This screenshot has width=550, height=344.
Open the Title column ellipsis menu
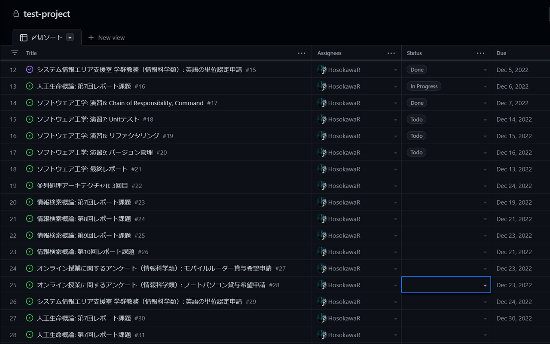(302, 52)
